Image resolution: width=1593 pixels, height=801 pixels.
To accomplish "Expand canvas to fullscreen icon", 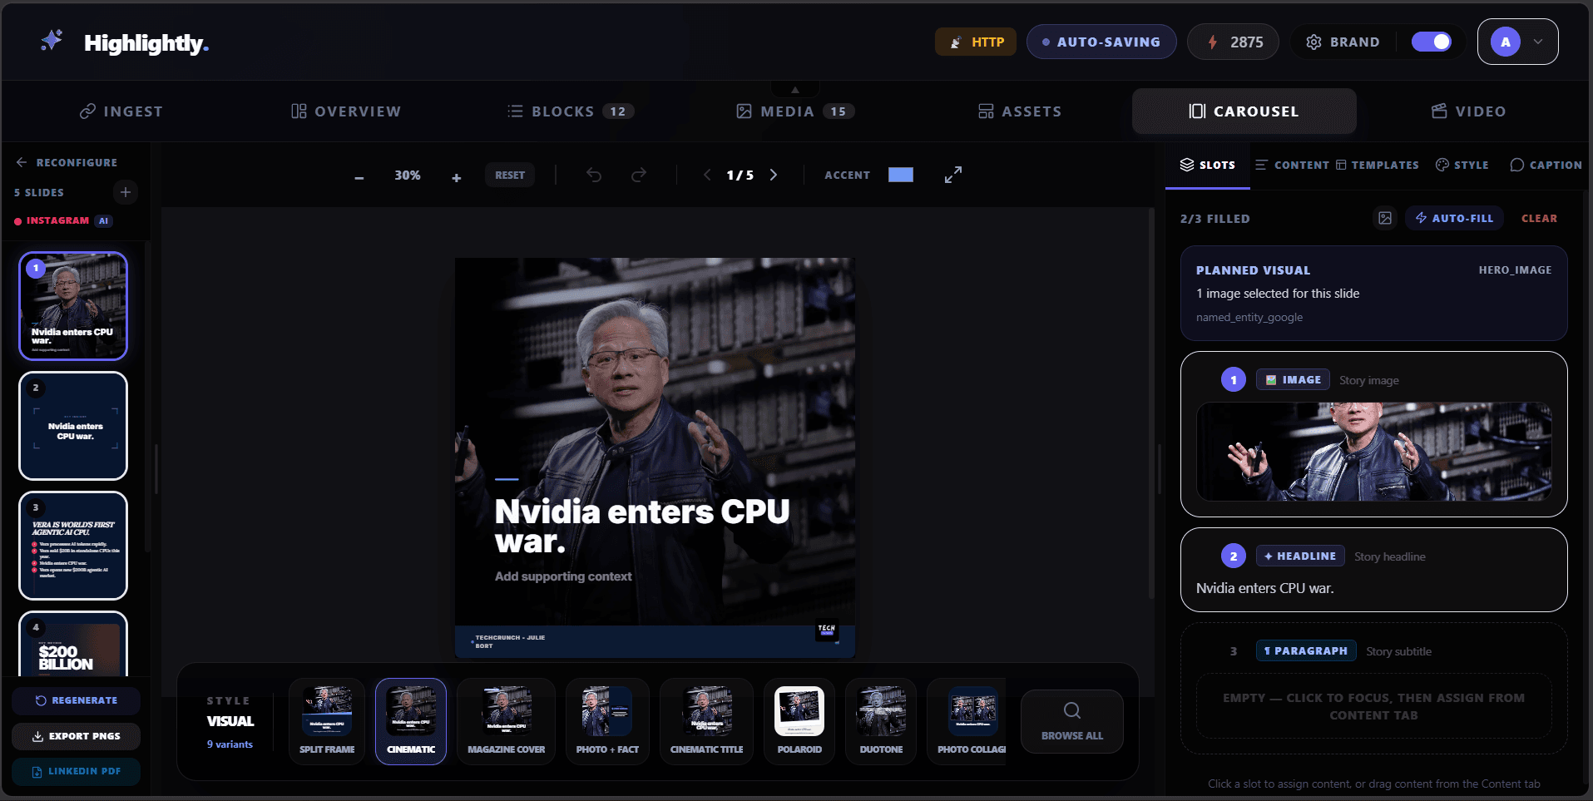I will click(x=953, y=175).
